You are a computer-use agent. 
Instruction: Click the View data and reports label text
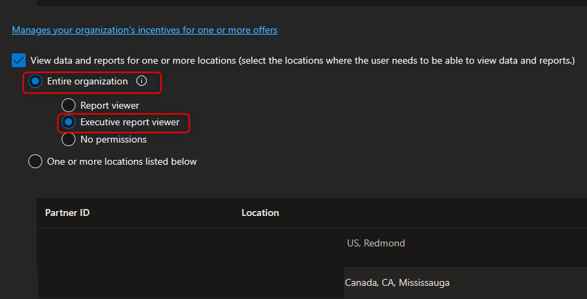(x=302, y=60)
